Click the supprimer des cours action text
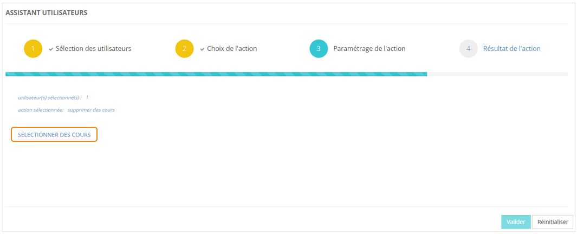 91,110
